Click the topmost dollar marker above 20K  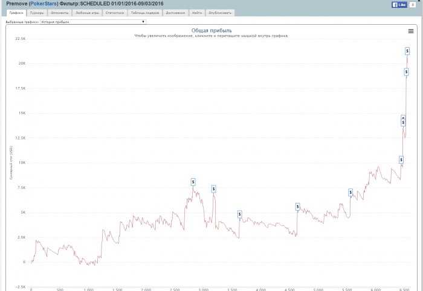407,51
